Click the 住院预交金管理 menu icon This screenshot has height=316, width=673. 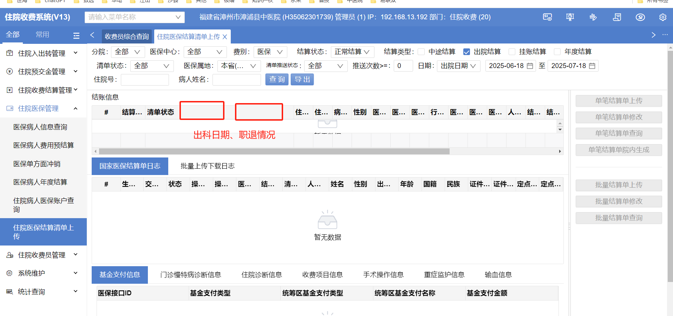[x=10, y=72]
